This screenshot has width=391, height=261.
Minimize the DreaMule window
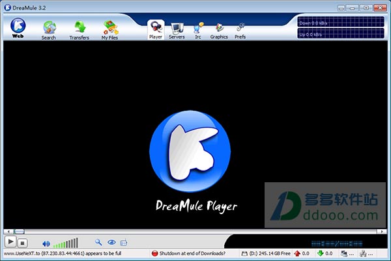(x=353, y=8)
